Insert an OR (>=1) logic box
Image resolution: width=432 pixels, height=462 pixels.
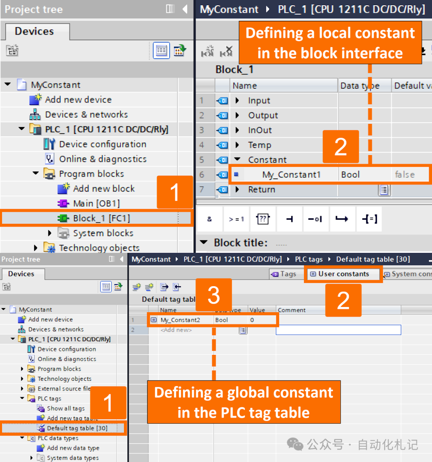[x=236, y=219]
